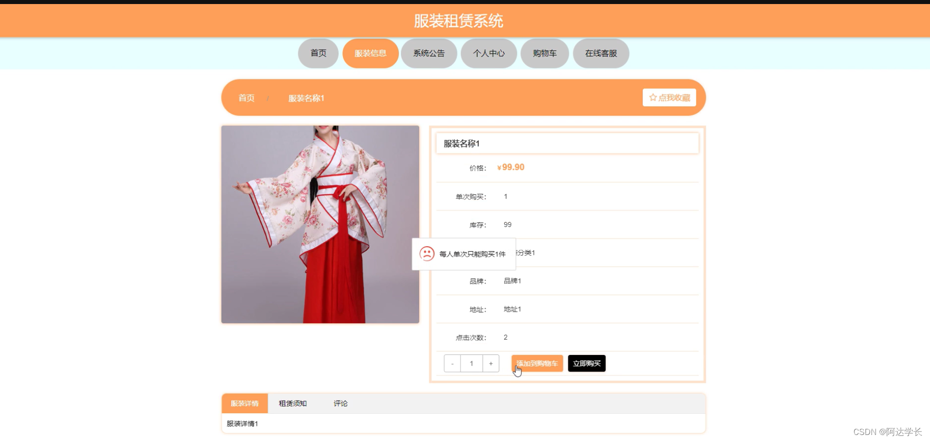The height and width of the screenshot is (441, 930).
Task: Click the 服装名称1 breadcrumb item
Action: coord(306,98)
